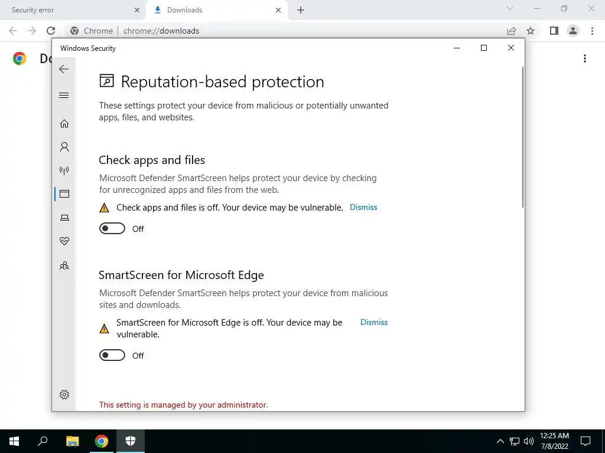Click the Reputation-based protection heading
The width and height of the screenshot is (605, 453).
223,81
